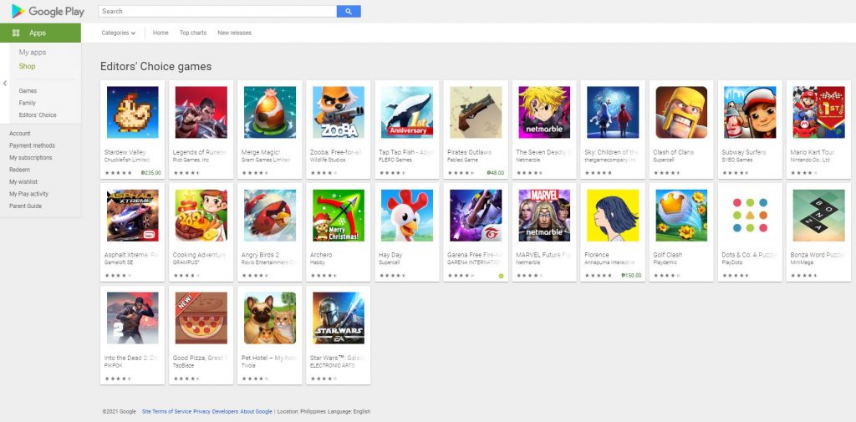Expand the Categories dropdown
856x422 pixels.
[119, 33]
